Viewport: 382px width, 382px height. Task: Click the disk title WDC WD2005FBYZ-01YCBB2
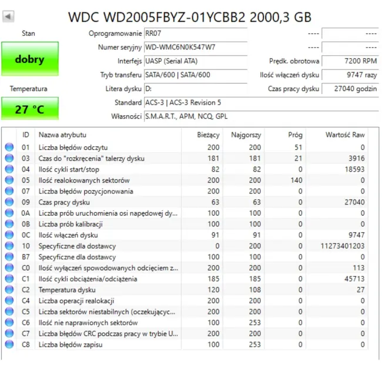[190, 17]
